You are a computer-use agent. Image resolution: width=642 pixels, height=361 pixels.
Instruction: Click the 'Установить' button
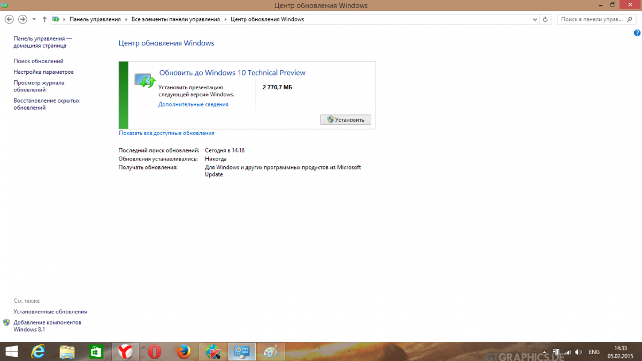346,120
